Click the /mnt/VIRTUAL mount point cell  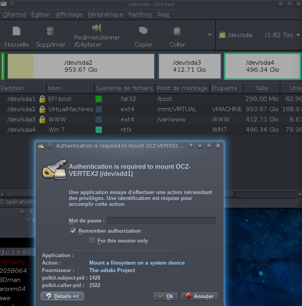pos(177,109)
